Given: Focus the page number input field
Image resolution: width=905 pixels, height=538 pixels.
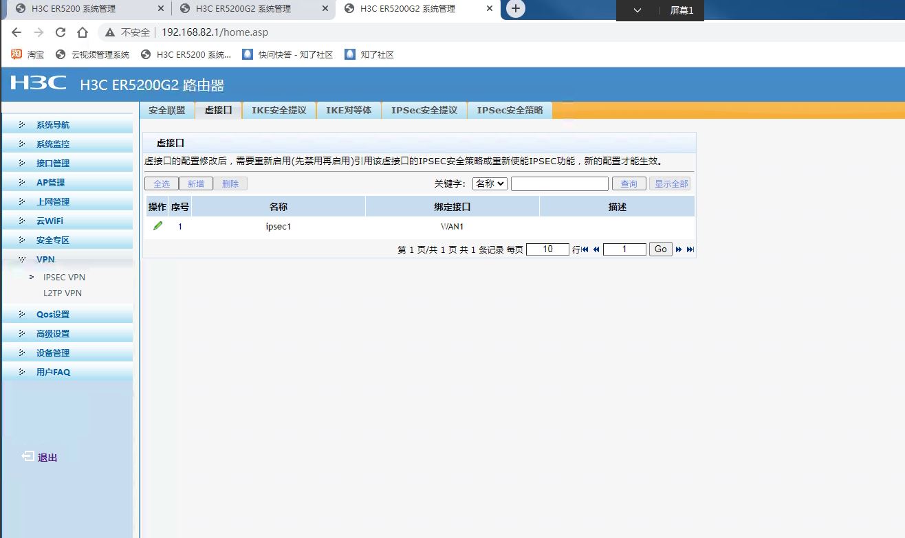Looking at the screenshot, I should pyautogui.click(x=624, y=249).
